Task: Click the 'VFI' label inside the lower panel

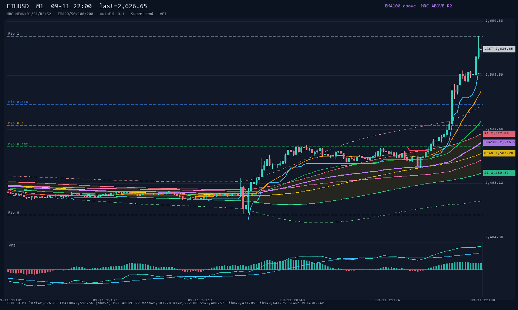Action: click(12, 245)
